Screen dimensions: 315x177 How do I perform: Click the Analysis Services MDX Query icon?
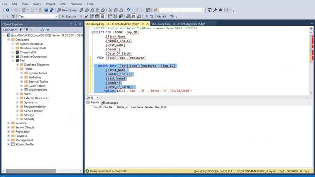(87, 10)
